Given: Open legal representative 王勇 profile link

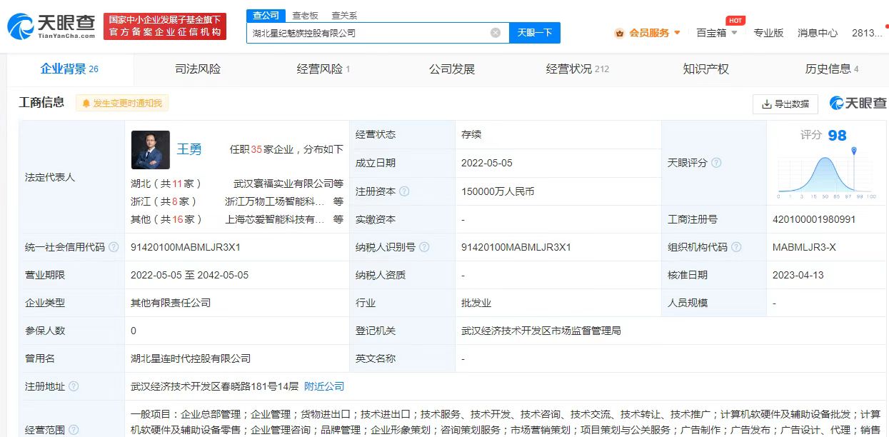Looking at the screenshot, I should pyautogui.click(x=189, y=149).
